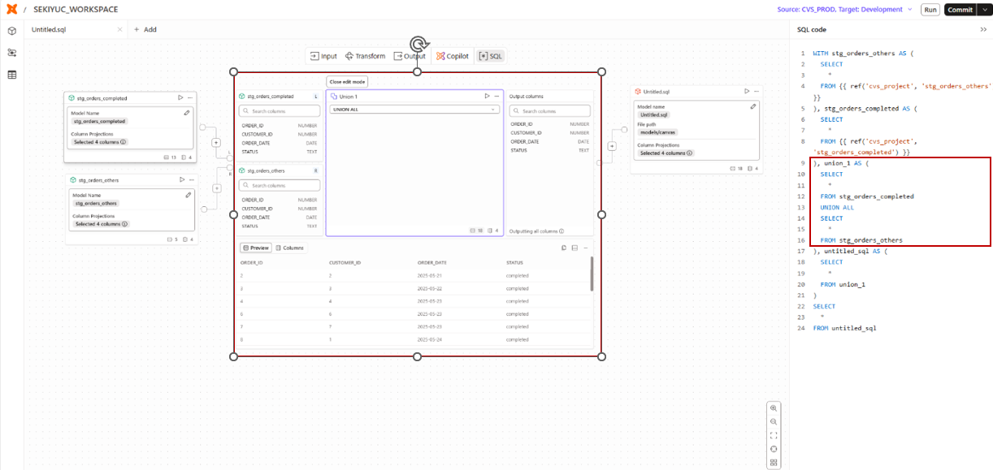This screenshot has height=470, width=993.
Task: Run the Untitled.sql output node
Action: point(746,92)
